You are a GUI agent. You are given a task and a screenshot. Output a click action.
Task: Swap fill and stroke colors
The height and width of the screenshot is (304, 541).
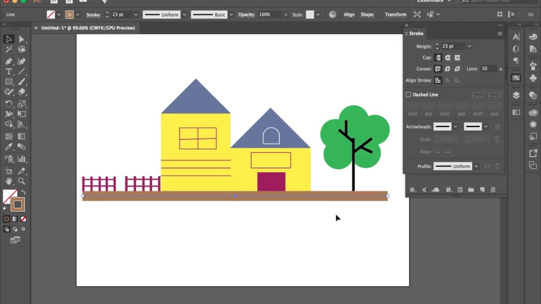click(x=24, y=193)
